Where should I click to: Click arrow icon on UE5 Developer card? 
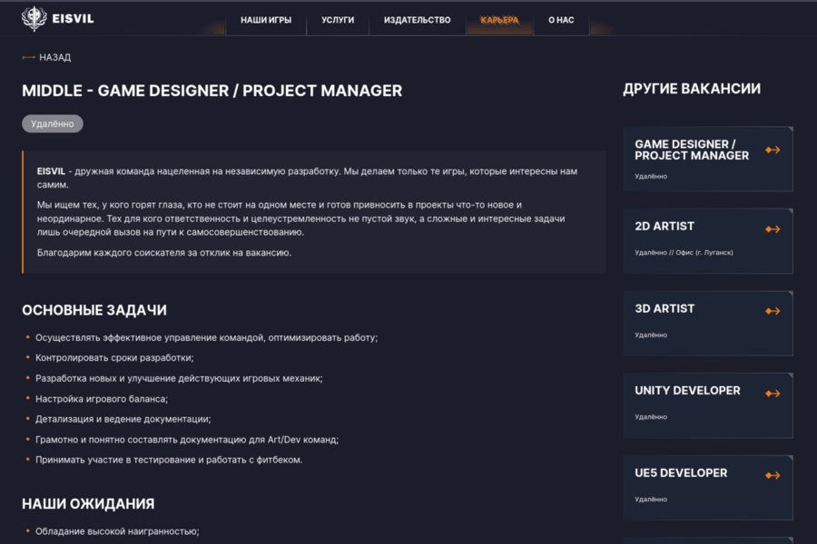[773, 475]
